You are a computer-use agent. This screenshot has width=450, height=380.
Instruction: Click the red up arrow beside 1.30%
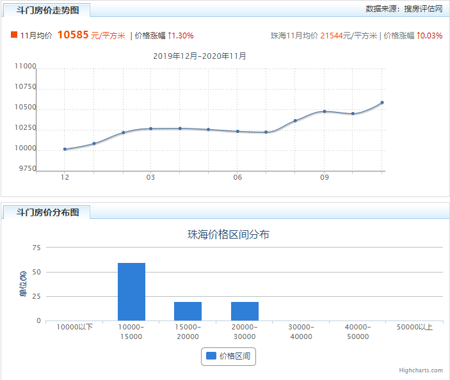(x=170, y=36)
